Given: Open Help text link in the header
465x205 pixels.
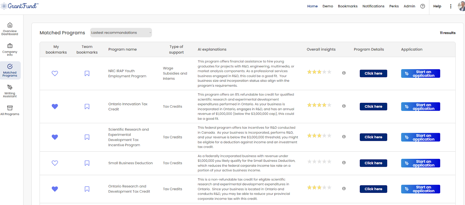Looking at the screenshot, I should 437,6.
